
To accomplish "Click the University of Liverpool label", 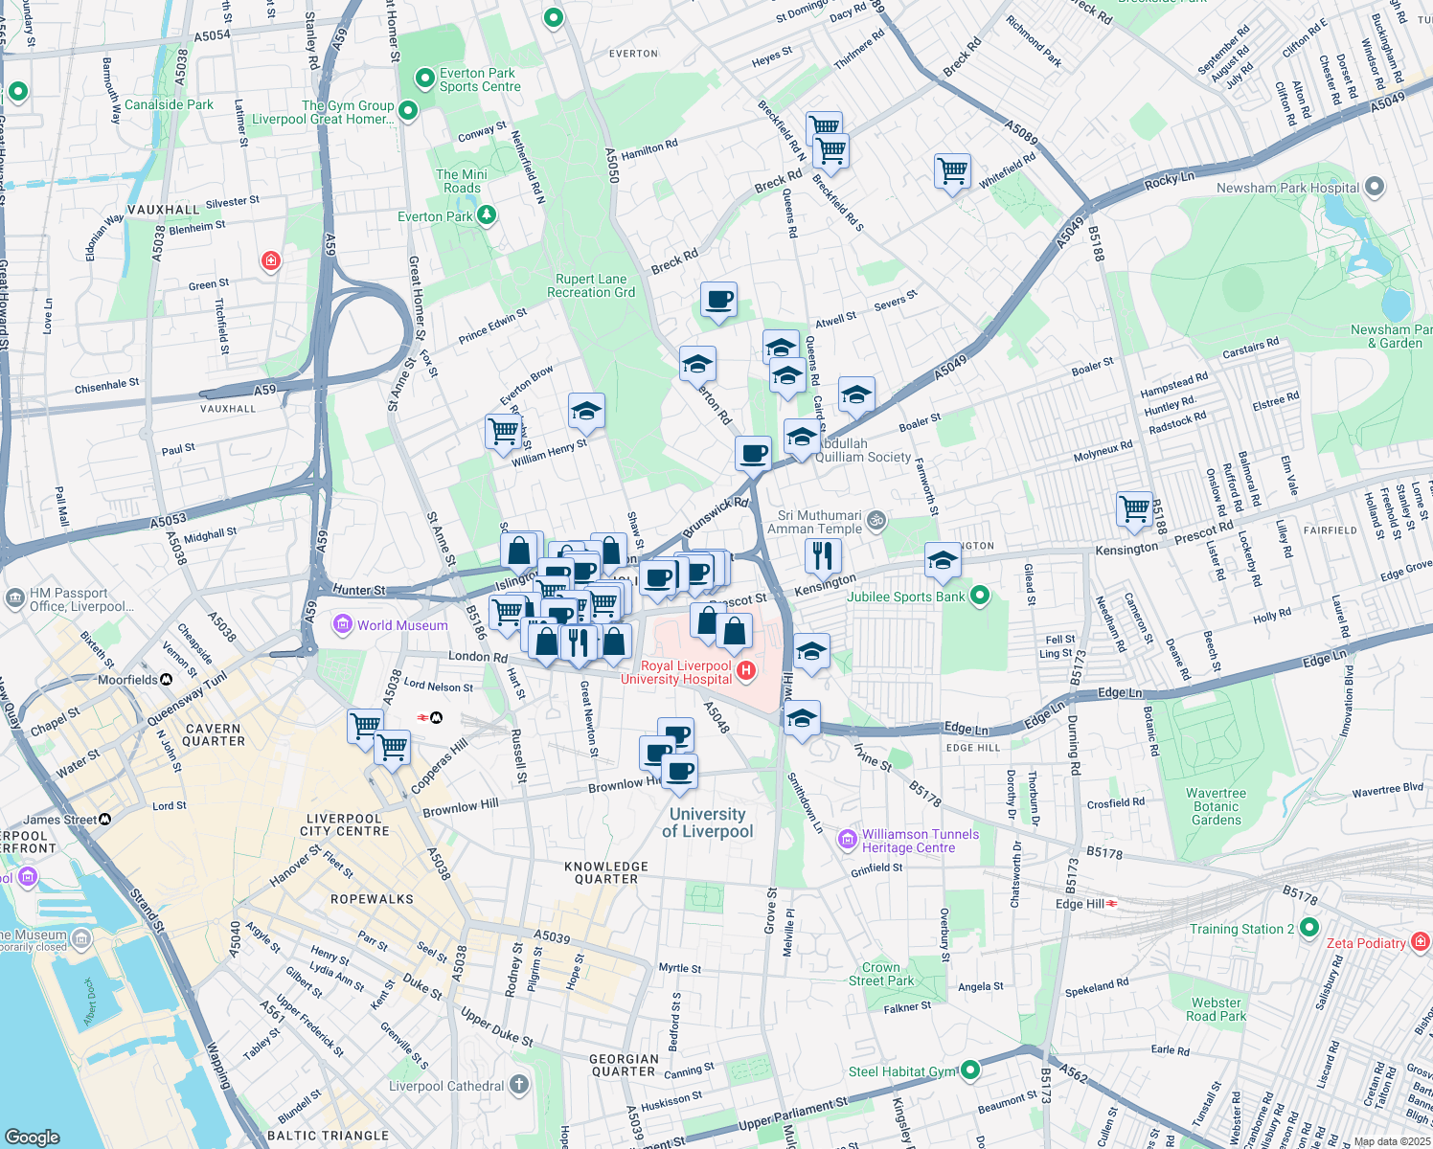I will (708, 822).
